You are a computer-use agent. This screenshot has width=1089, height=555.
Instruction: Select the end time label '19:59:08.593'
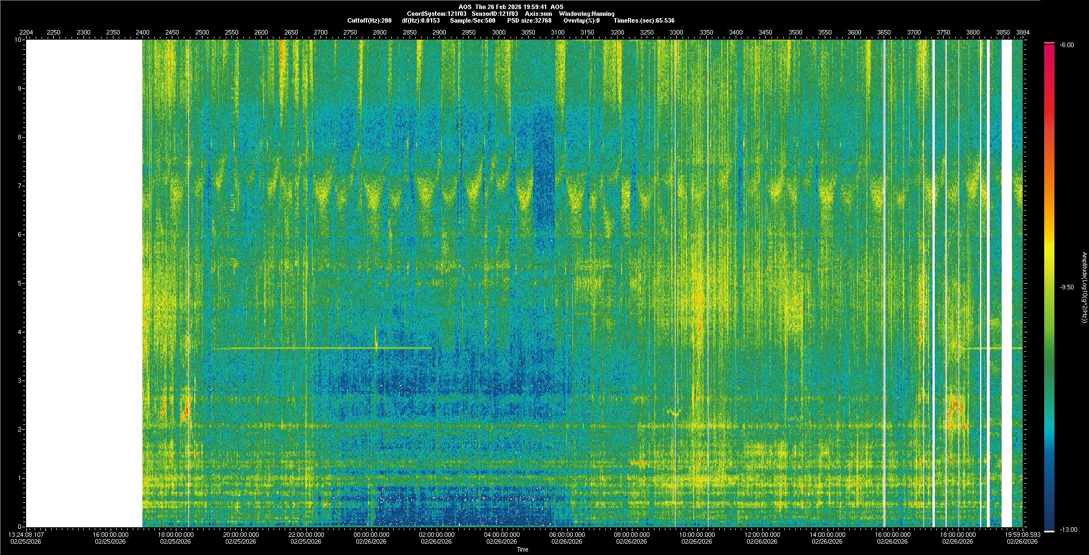(x=1023, y=534)
